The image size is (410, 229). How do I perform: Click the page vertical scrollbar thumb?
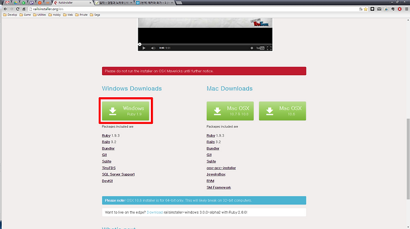pyautogui.click(x=408, y=159)
